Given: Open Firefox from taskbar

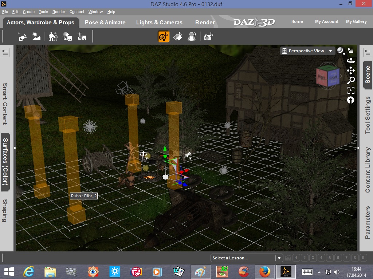Looking at the screenshot, I should click(x=264, y=272).
